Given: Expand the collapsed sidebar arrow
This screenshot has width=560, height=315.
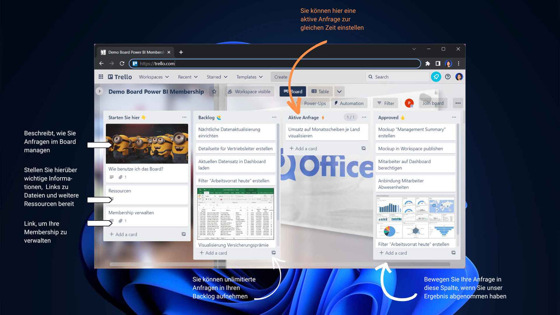Looking at the screenshot, I should (99, 91).
